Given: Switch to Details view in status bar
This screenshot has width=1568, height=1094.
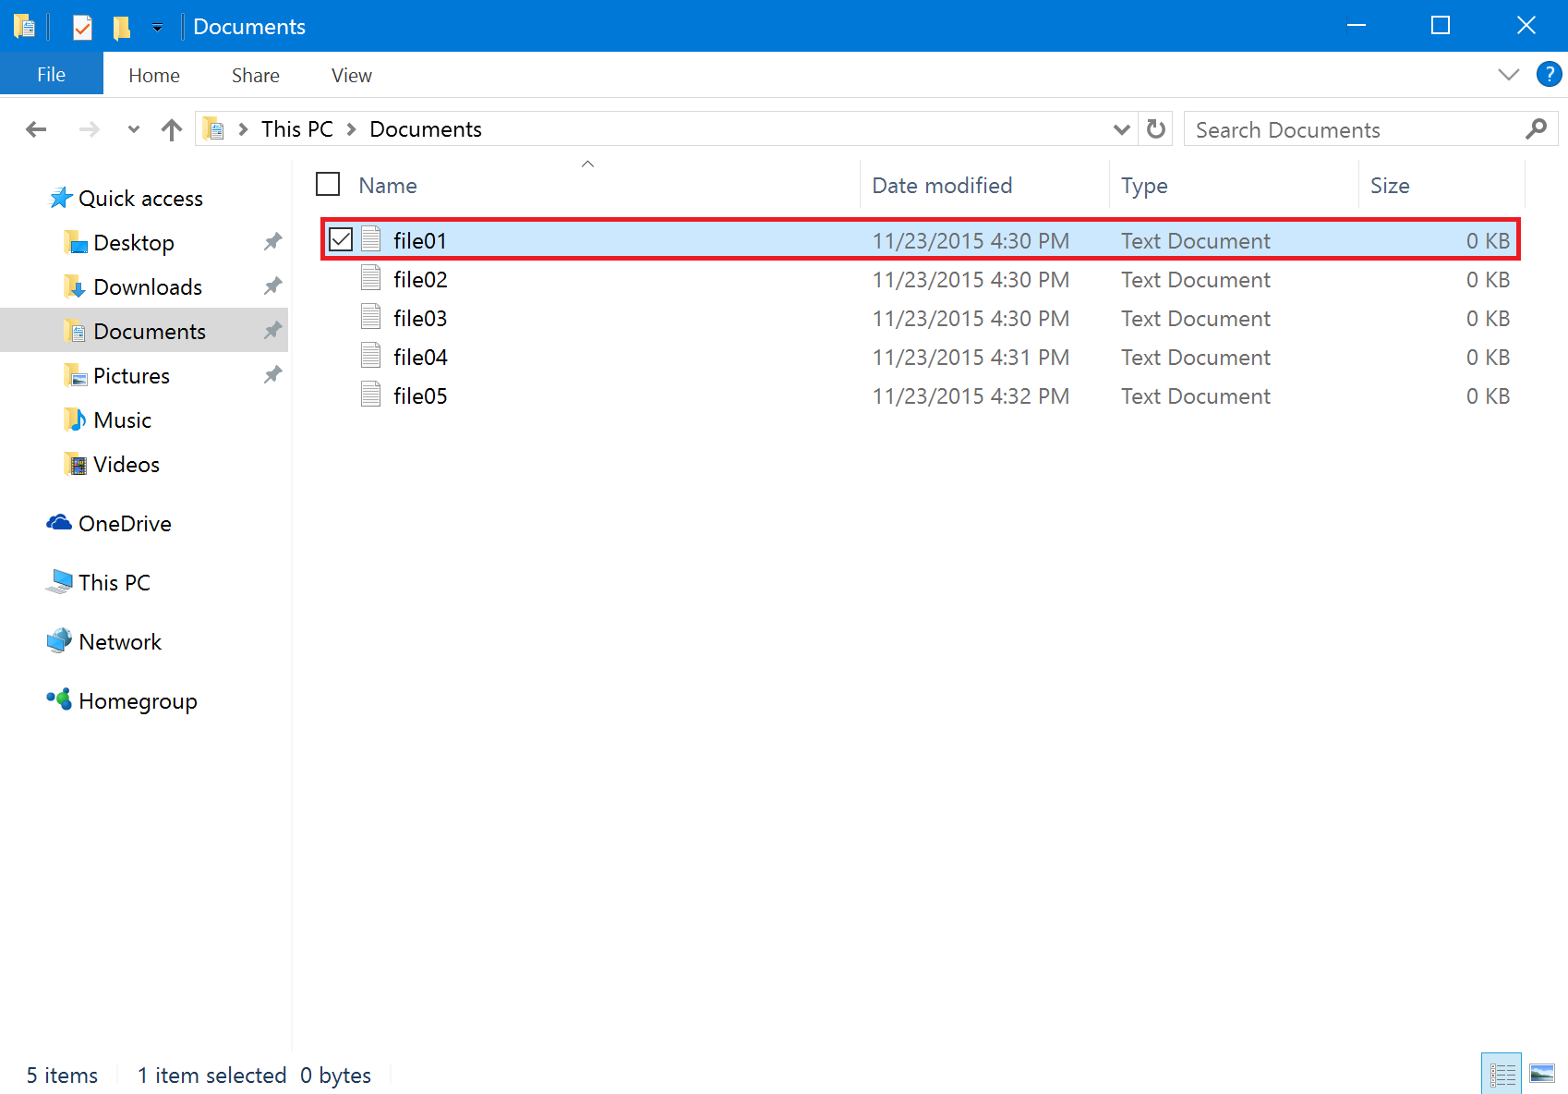Looking at the screenshot, I should pos(1502,1074).
